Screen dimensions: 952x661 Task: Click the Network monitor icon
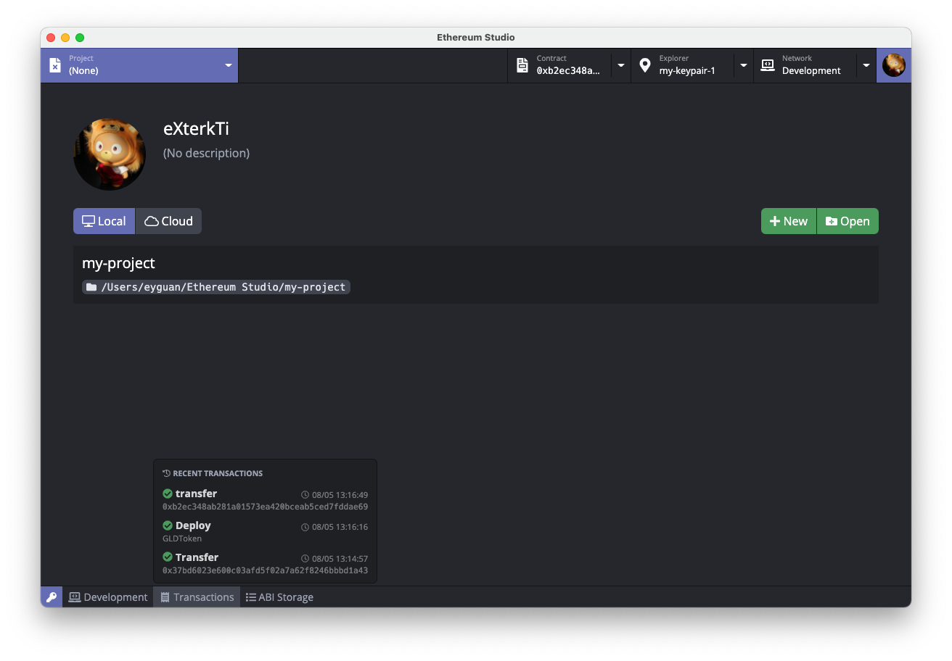pyautogui.click(x=767, y=65)
